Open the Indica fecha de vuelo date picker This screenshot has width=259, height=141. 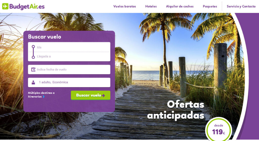coord(69,69)
